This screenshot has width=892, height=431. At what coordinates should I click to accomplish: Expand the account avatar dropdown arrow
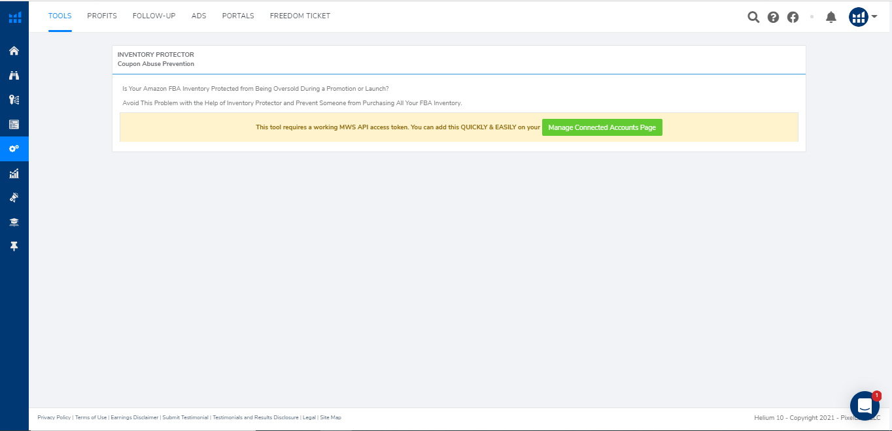pyautogui.click(x=874, y=17)
